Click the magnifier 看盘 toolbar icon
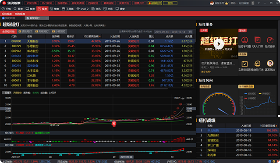 point(15,9)
